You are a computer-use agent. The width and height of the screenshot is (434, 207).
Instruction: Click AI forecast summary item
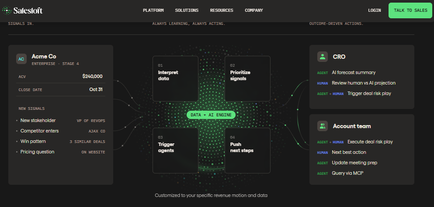[x=354, y=73]
